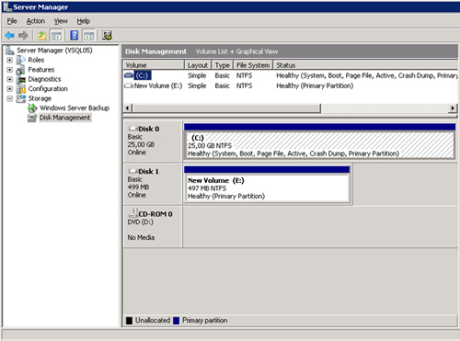Click the Disk Management tree icon
The height and width of the screenshot is (341, 460).
(x=32, y=118)
